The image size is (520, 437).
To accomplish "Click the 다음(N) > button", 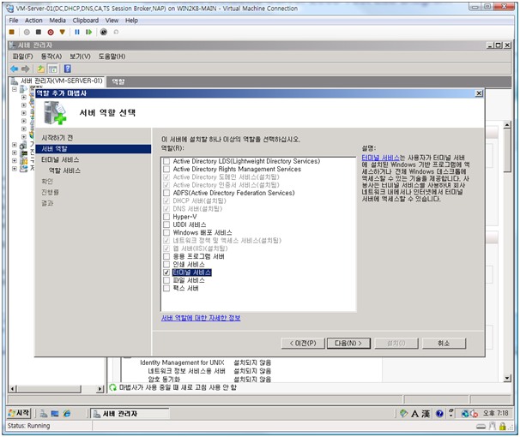I will pos(348,344).
